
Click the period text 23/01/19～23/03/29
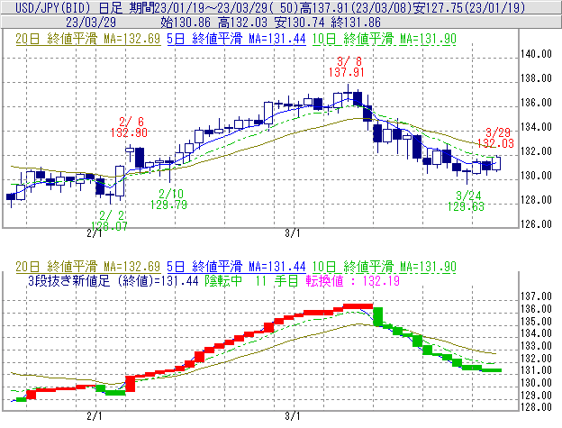[x=213, y=7]
